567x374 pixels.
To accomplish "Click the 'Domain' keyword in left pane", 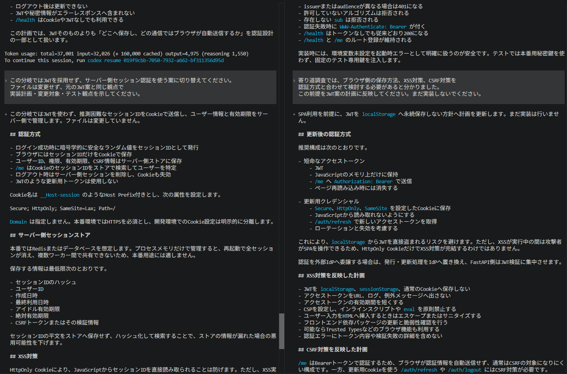I will (18, 222).
